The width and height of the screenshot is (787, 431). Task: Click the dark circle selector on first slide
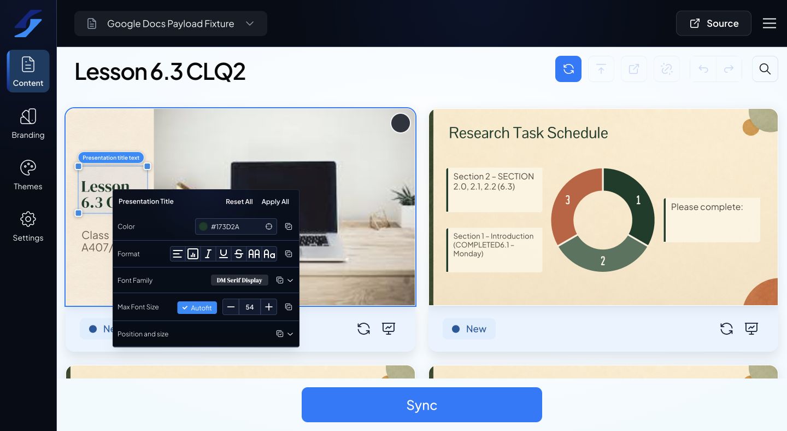point(401,123)
